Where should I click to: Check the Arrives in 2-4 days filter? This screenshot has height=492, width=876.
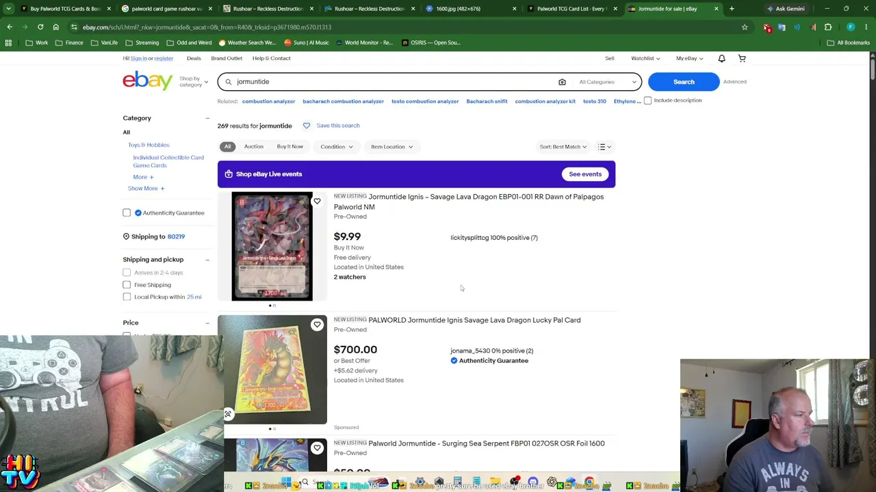coord(127,273)
